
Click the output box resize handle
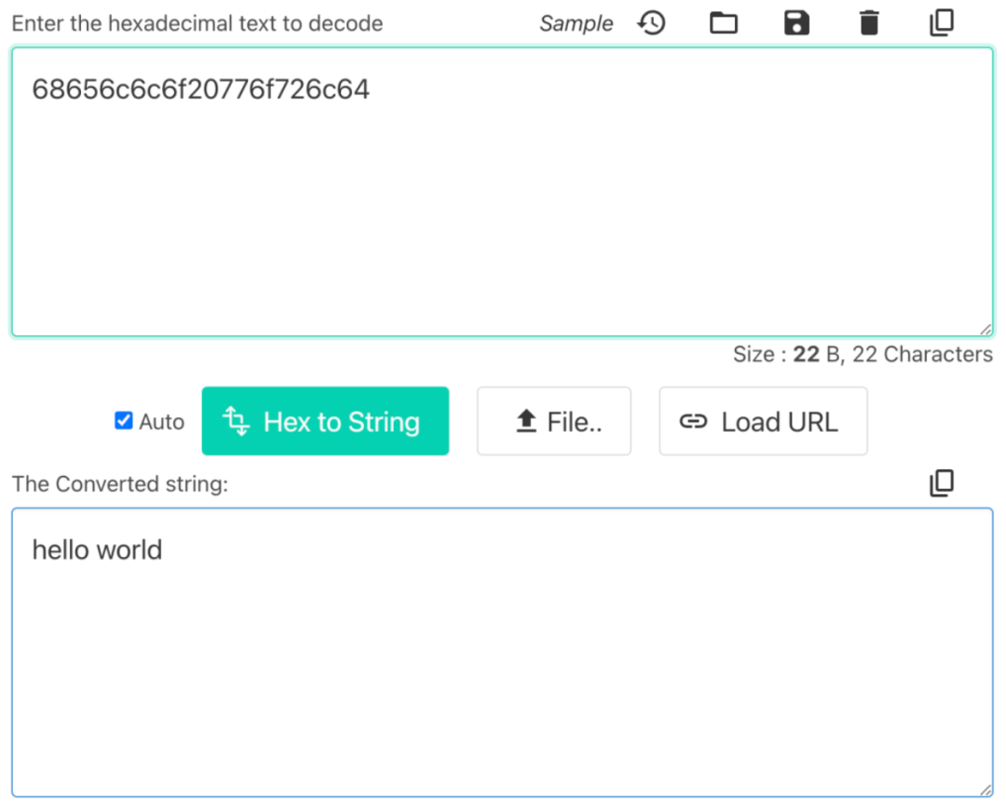click(x=986, y=790)
